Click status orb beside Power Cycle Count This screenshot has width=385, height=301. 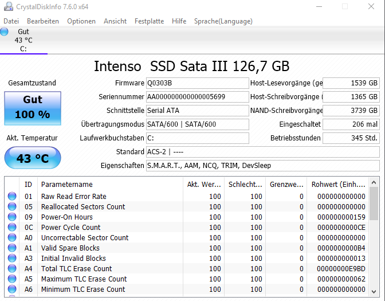pyautogui.click(x=12, y=227)
